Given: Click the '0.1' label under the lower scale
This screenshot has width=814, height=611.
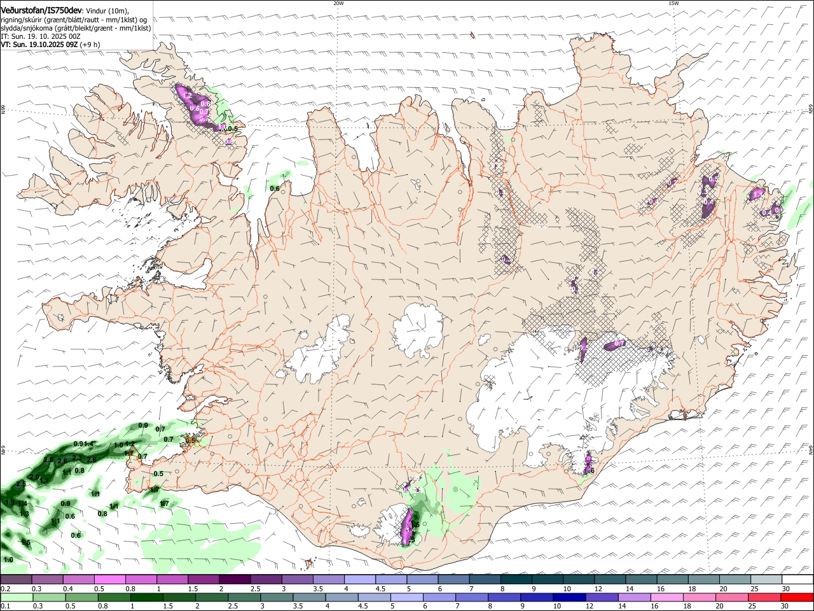Looking at the screenshot, I should click(5, 607).
